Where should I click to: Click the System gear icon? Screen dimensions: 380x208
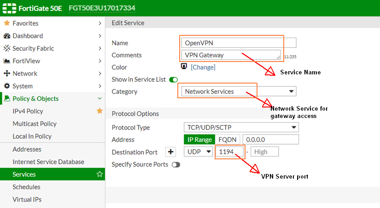[x=7, y=86]
